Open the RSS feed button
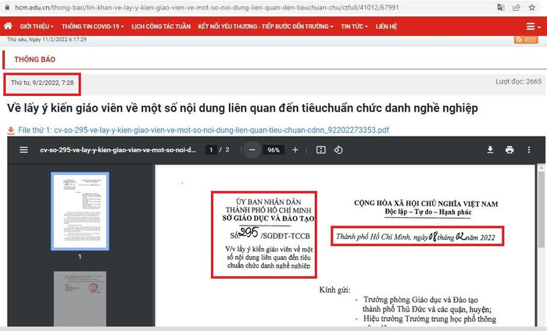Viewport: 547px width, 331px height. [x=526, y=40]
